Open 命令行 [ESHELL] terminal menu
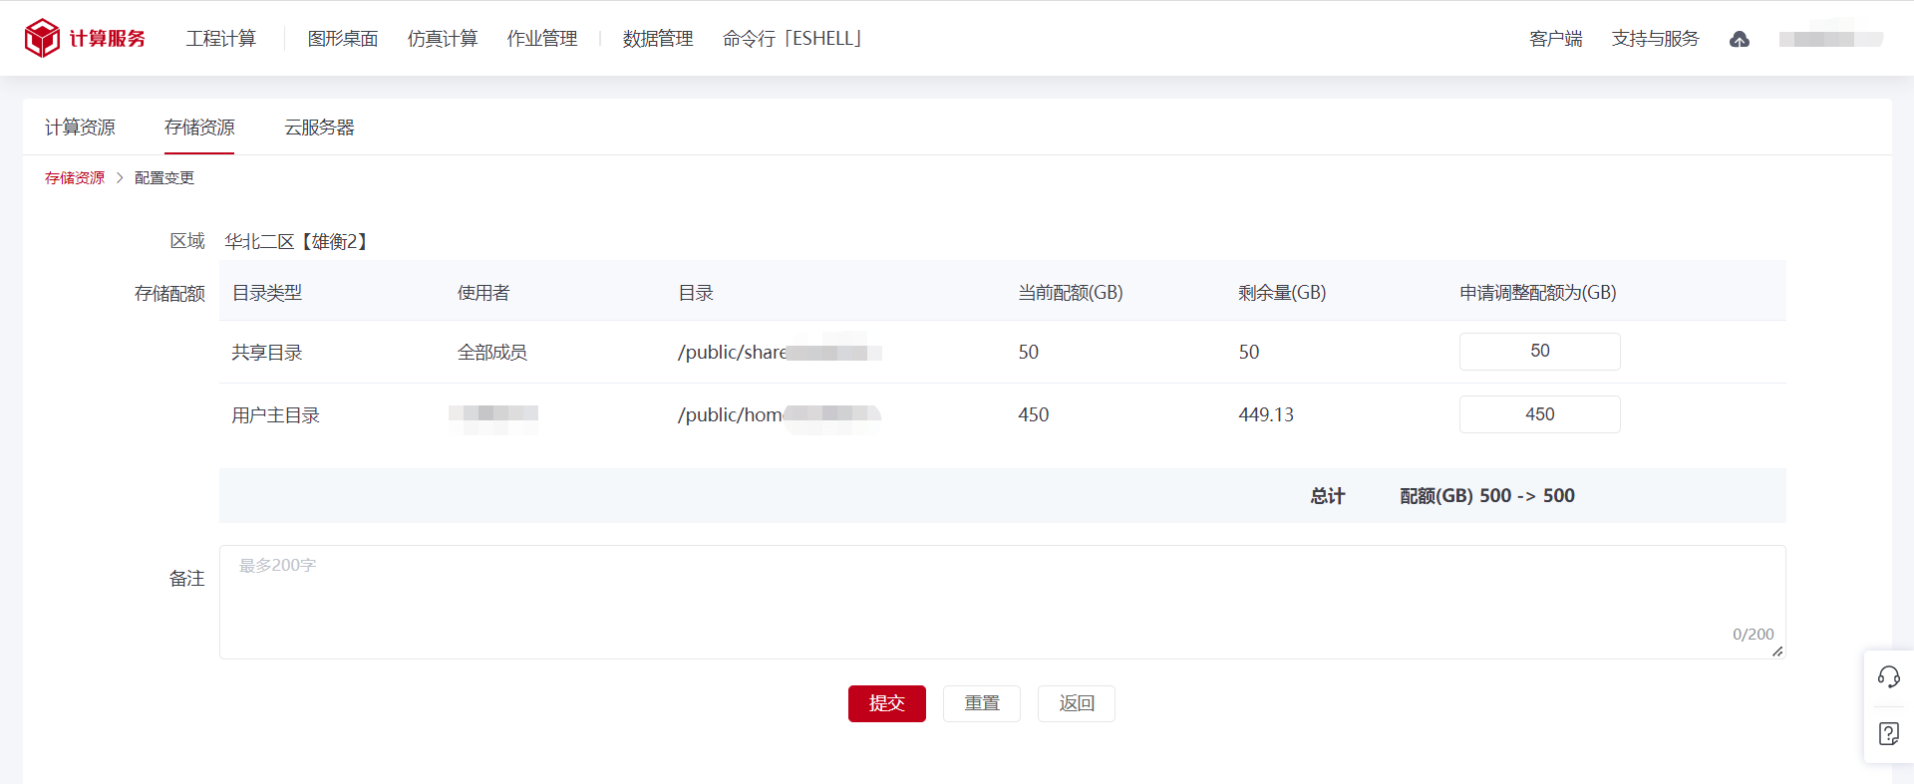The image size is (1914, 784). point(793,39)
